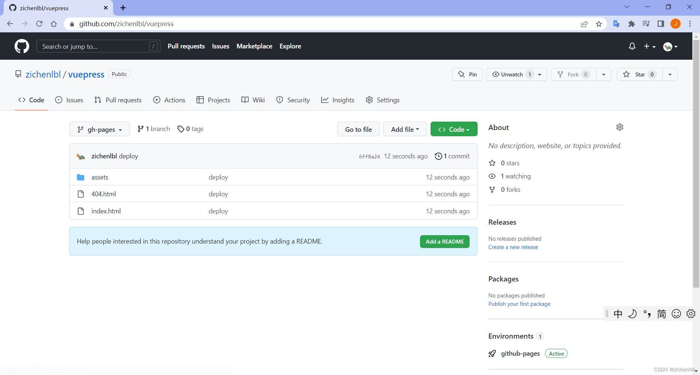Click the github-pages rocket icon
700x375 pixels.
click(x=492, y=354)
